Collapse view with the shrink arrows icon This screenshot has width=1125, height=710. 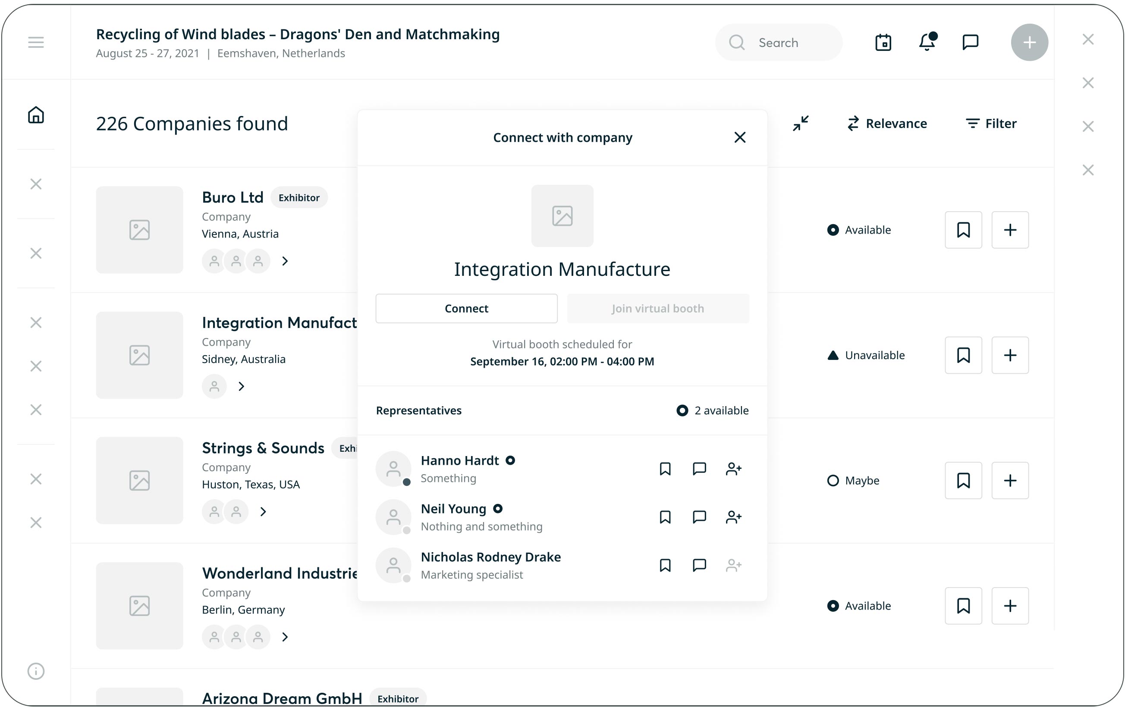pos(801,123)
